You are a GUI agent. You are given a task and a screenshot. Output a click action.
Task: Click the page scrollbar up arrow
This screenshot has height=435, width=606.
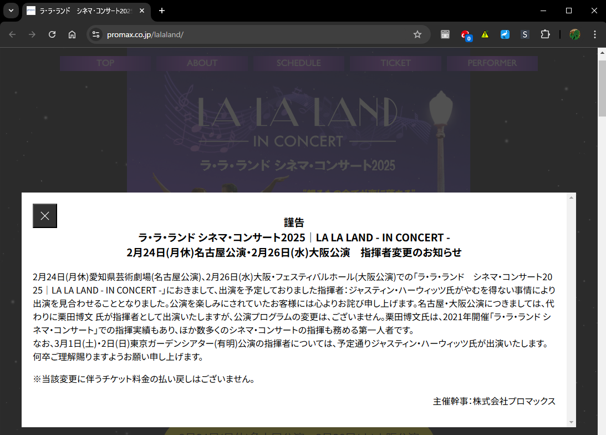pyautogui.click(x=602, y=52)
